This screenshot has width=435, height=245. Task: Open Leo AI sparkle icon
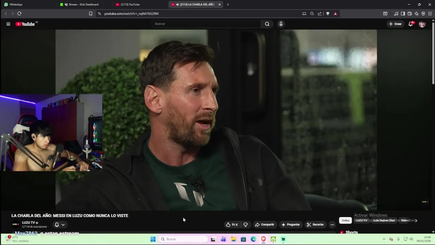(416, 14)
